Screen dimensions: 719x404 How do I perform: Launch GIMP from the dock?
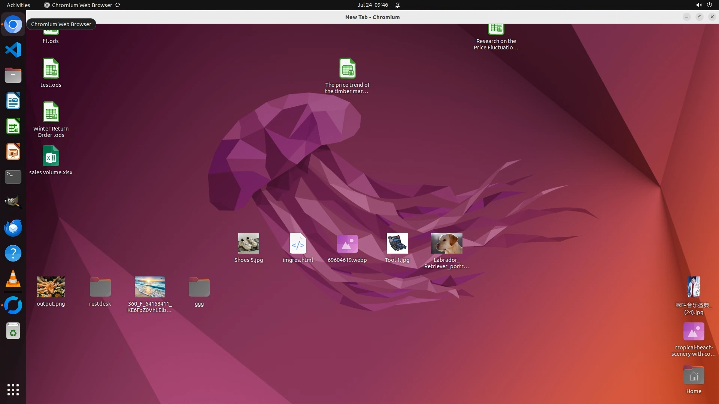[x=13, y=202]
